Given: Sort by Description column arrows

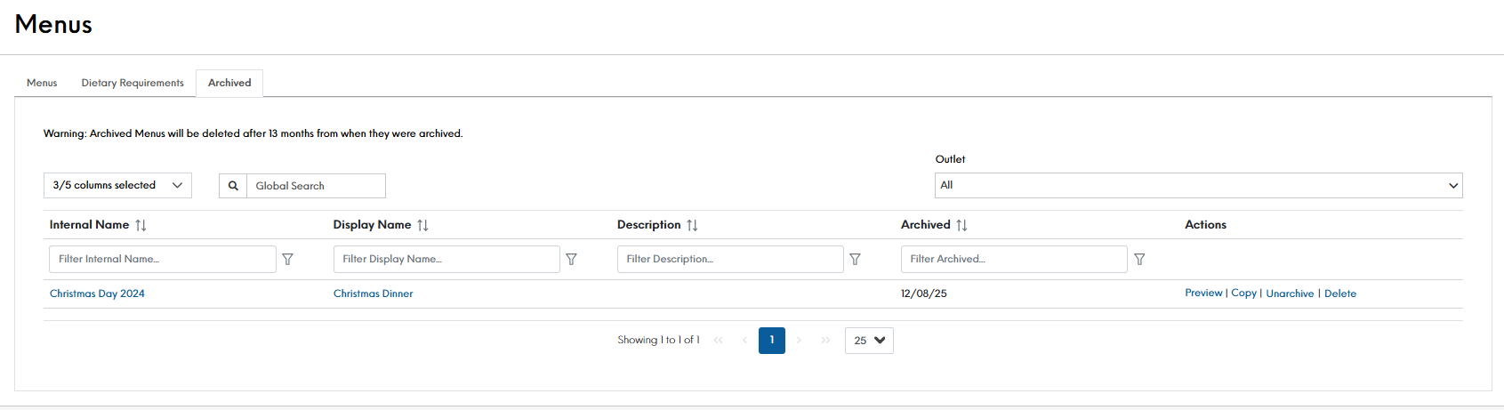Looking at the screenshot, I should (x=692, y=225).
